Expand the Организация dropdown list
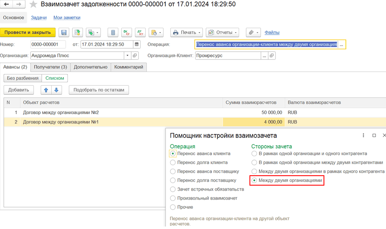Screen dimensions: 386x229 pyautogui.click(x=127, y=55)
